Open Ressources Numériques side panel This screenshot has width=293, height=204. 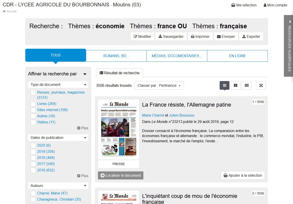289,46
